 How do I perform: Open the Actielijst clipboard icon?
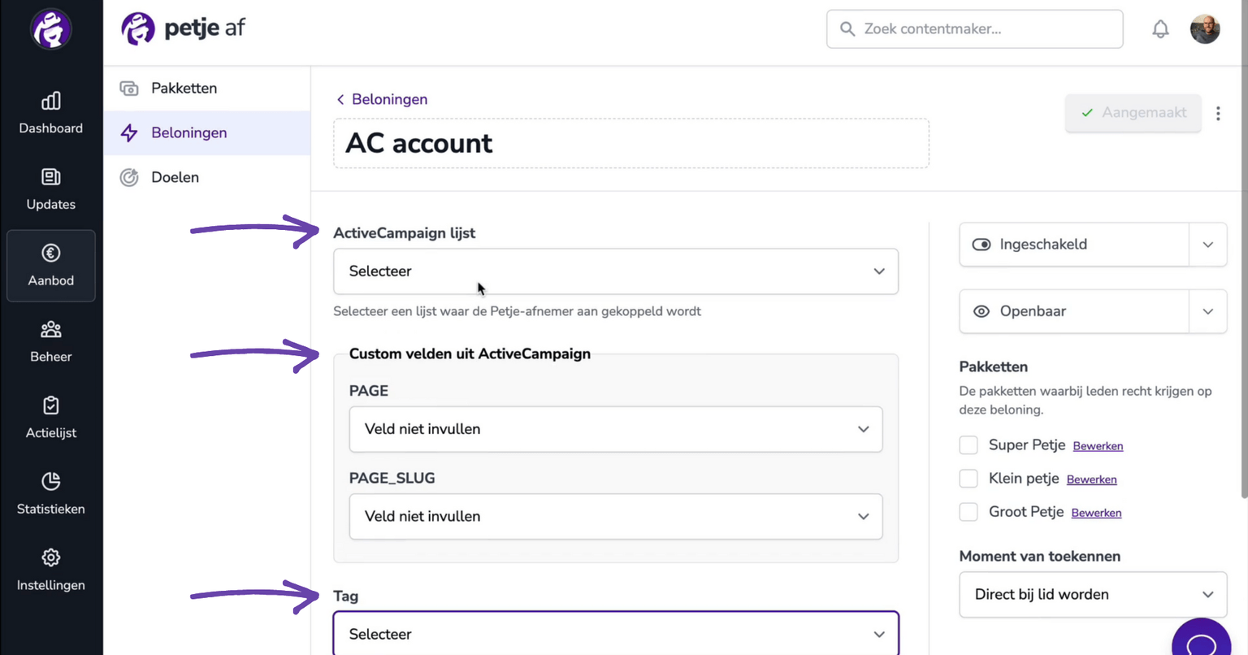click(50, 406)
